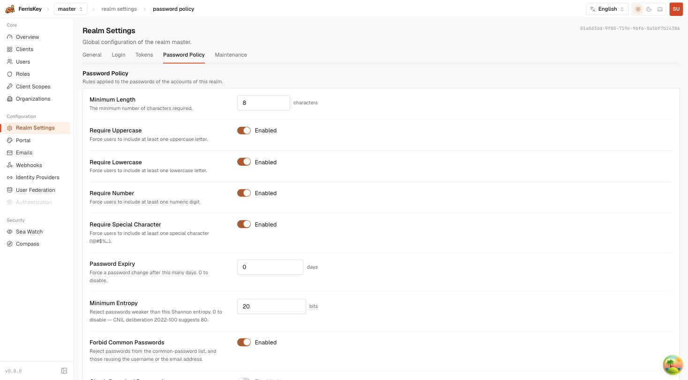Screen dimensions: 688x380
Task: Open the Identity Providers page
Action: [x=37, y=177]
